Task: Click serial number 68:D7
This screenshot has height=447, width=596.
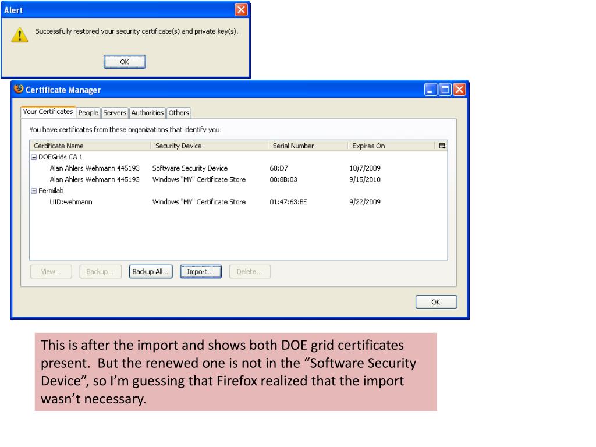Action: 279,168
